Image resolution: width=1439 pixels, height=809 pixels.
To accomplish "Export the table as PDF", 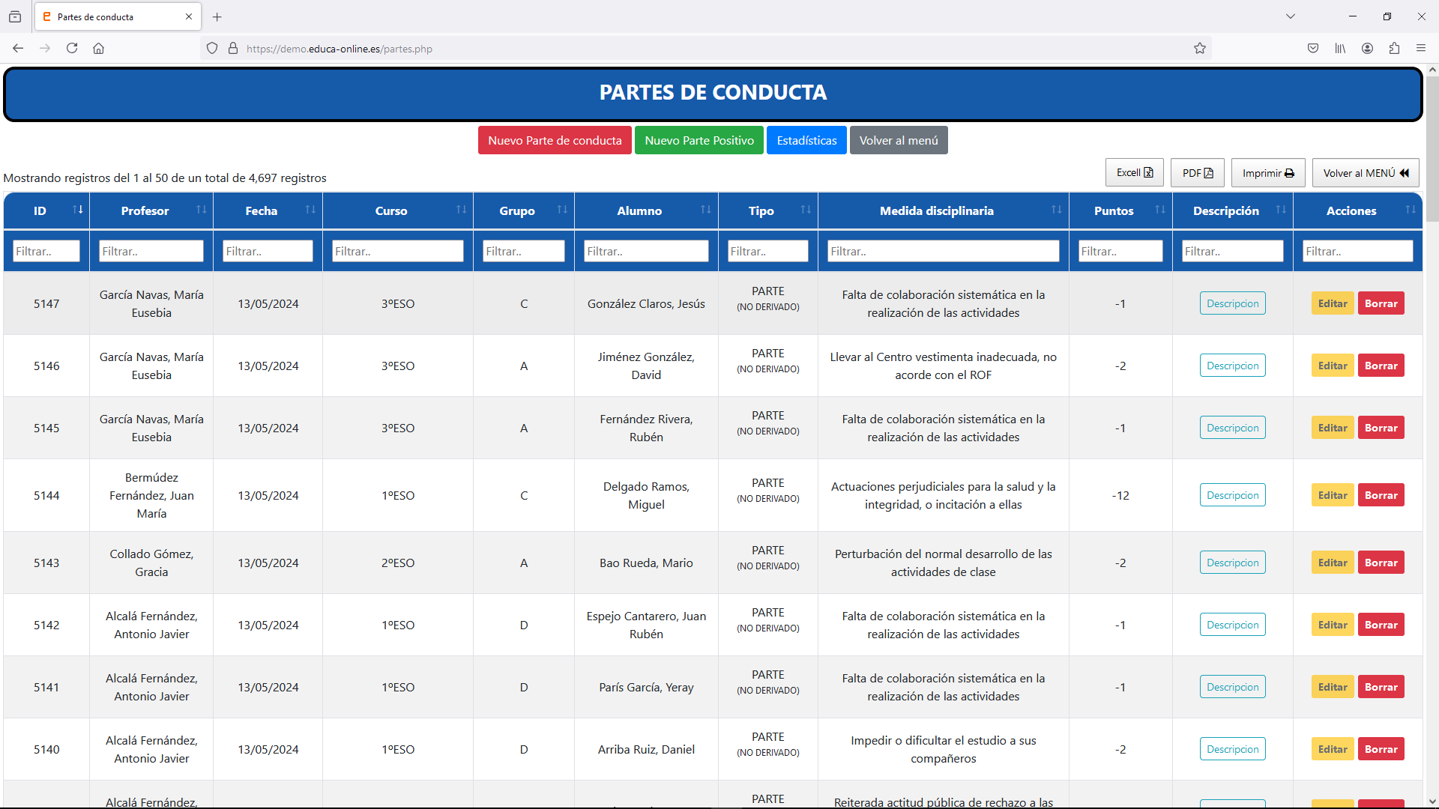I will pyautogui.click(x=1197, y=173).
